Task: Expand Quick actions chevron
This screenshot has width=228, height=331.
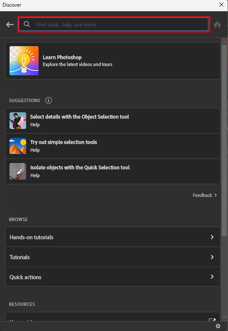Action: (x=212, y=277)
